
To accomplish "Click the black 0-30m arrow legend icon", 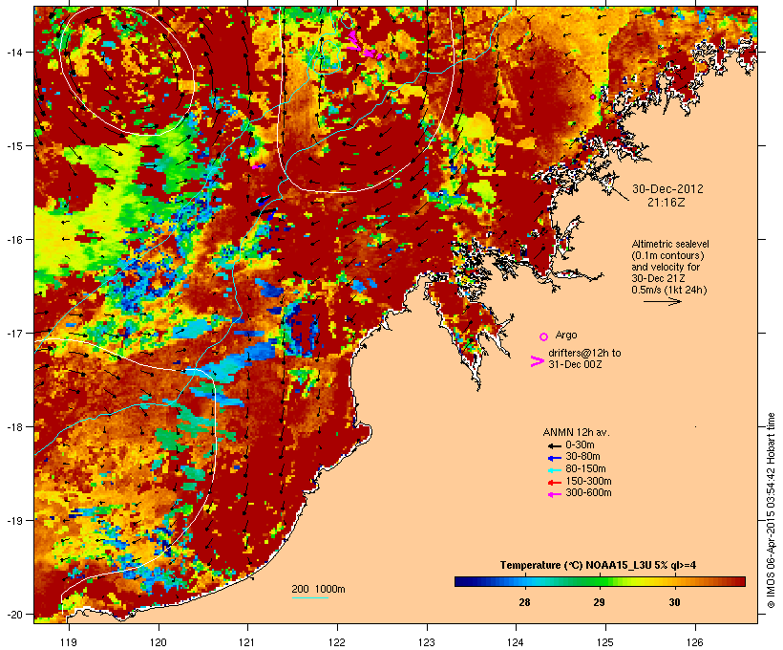I will (x=554, y=446).
